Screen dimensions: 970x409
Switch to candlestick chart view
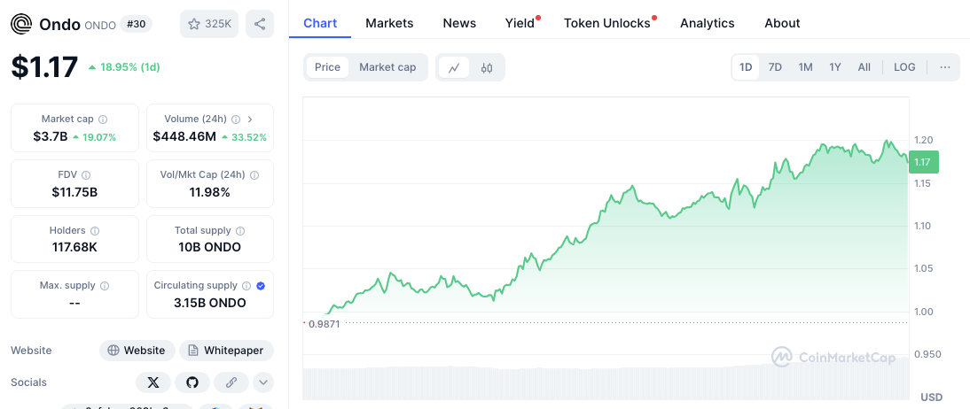(x=487, y=67)
